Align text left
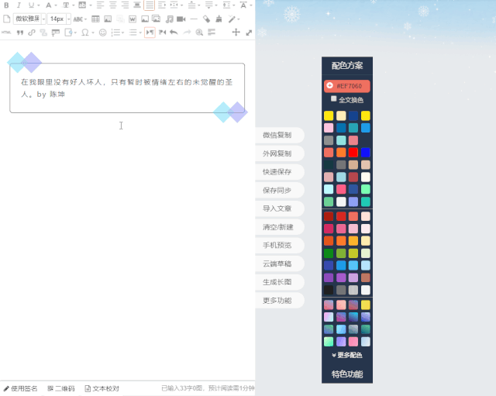The image size is (496, 396). point(100,5)
